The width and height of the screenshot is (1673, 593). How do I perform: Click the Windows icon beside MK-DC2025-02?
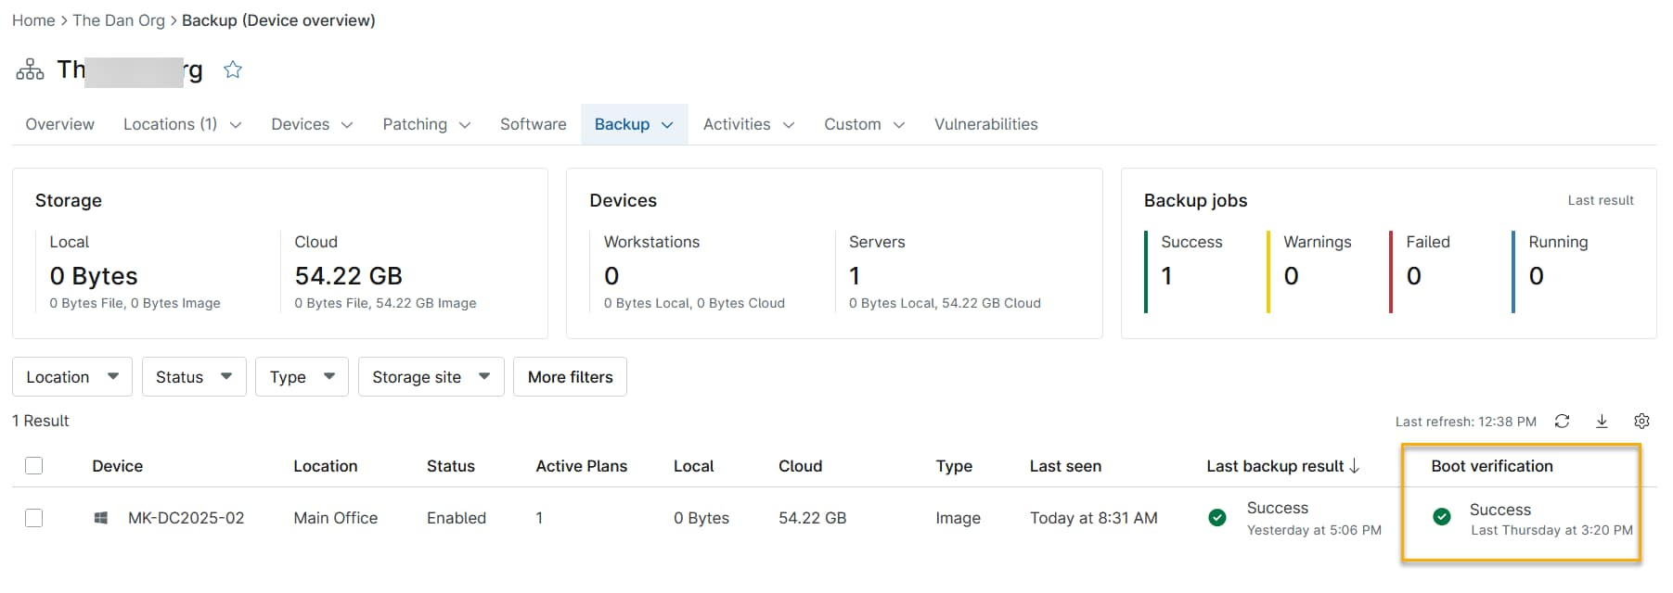coord(101,518)
